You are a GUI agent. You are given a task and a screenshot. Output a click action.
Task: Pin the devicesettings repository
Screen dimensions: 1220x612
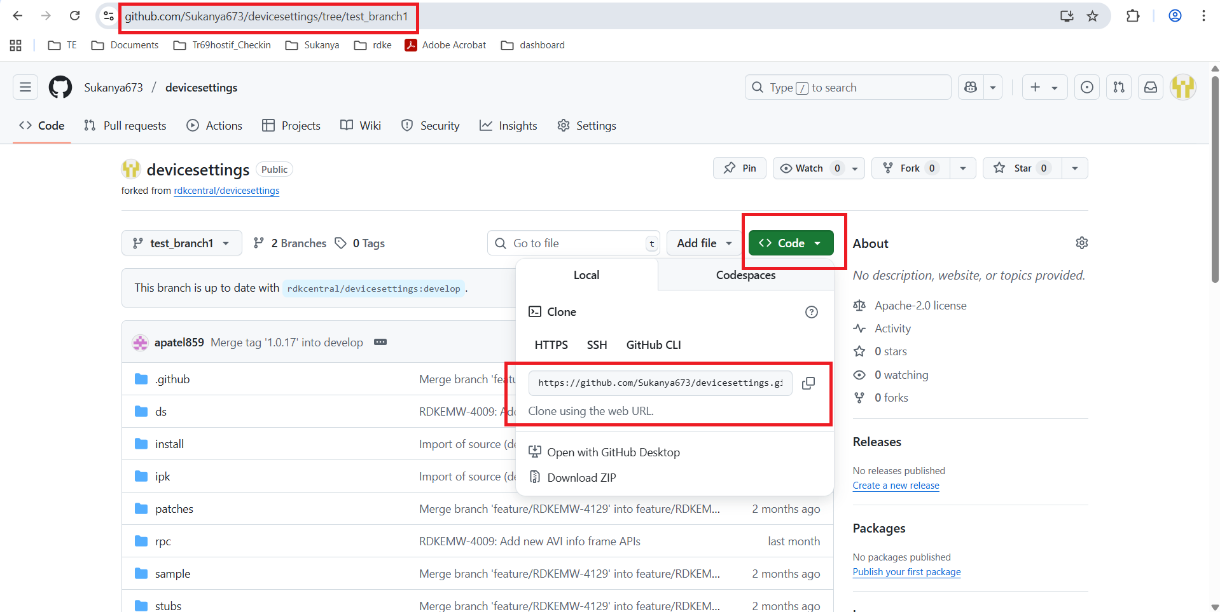click(x=740, y=168)
